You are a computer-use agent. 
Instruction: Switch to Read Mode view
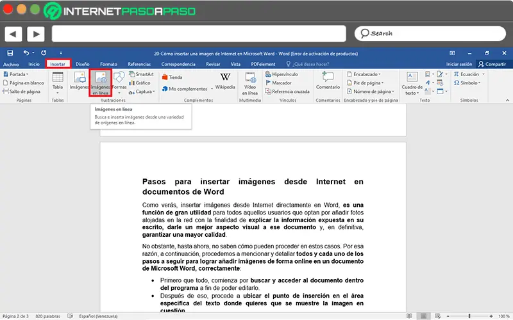click(x=409, y=316)
